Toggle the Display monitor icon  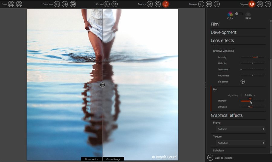coord(252,4)
